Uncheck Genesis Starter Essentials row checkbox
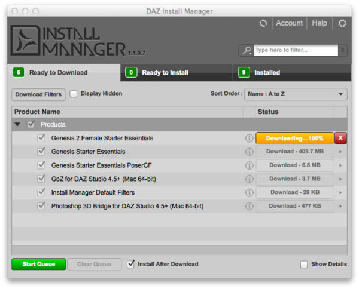The width and height of the screenshot is (359, 289). pyautogui.click(x=41, y=151)
